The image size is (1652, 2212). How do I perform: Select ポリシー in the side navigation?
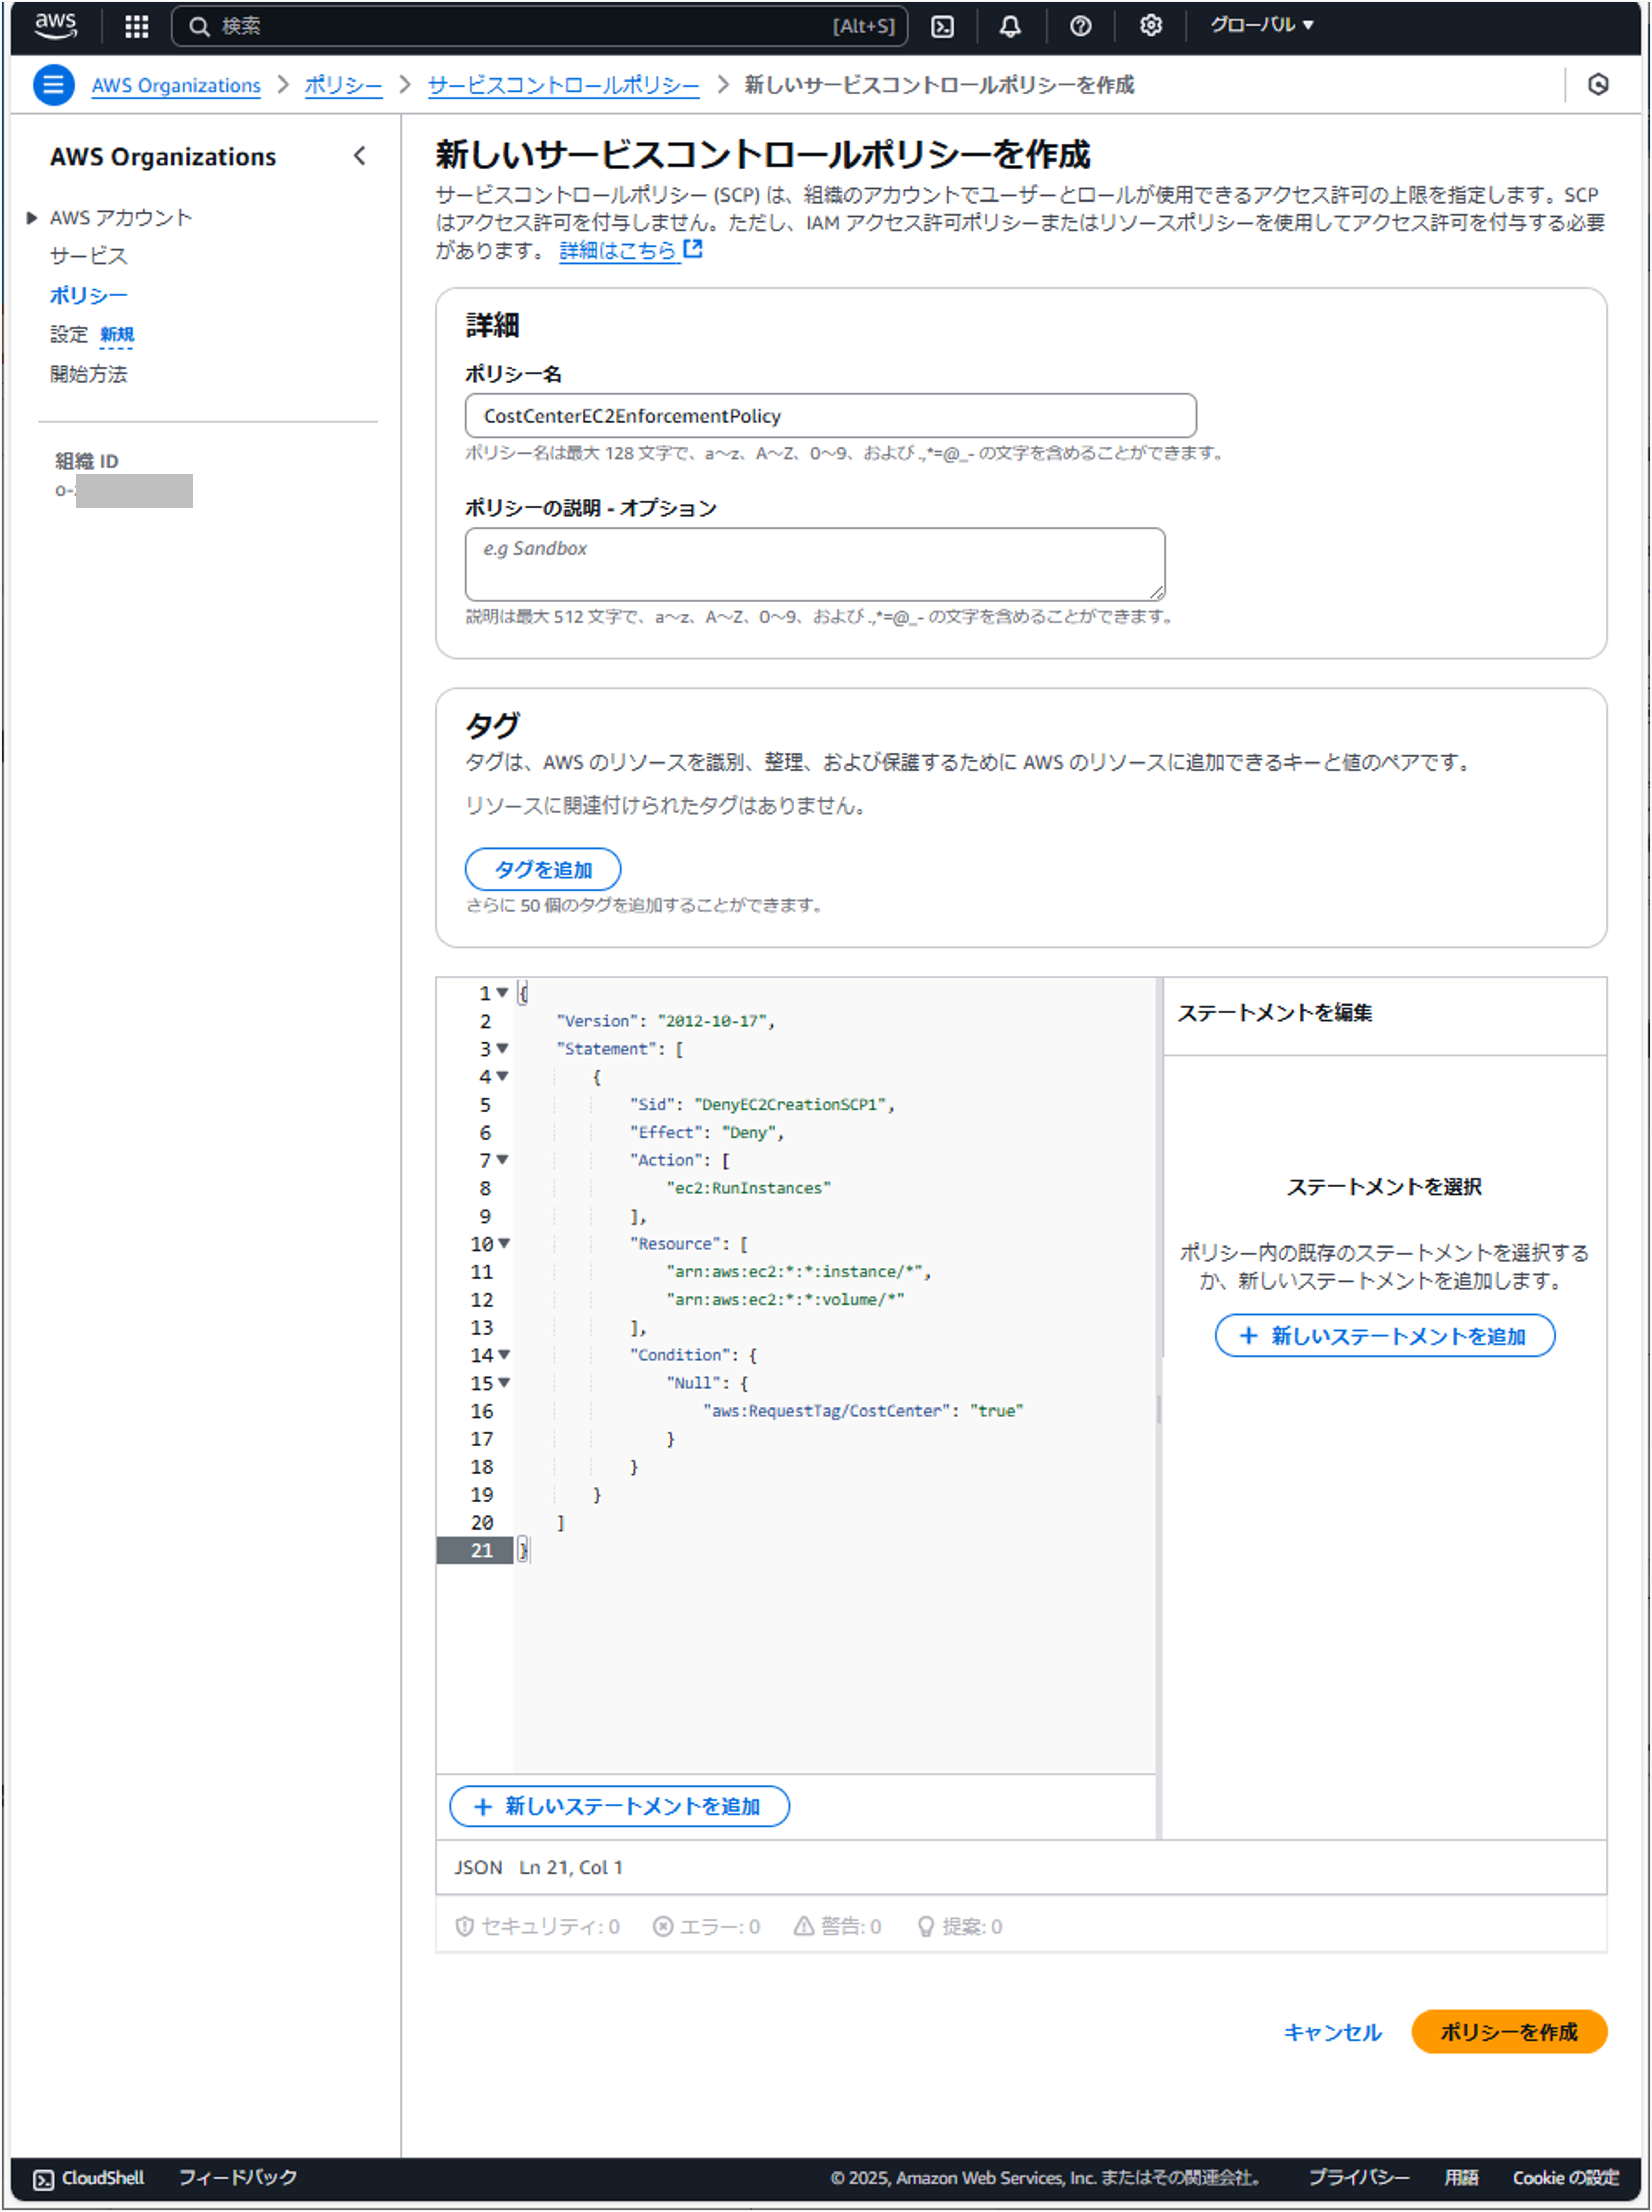[x=88, y=296]
